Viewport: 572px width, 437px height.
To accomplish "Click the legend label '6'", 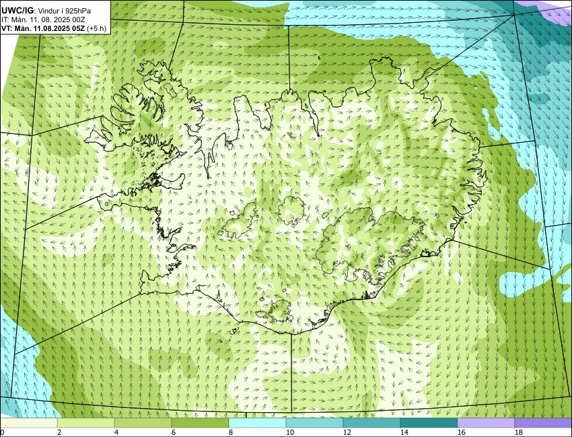I will coord(173,432).
